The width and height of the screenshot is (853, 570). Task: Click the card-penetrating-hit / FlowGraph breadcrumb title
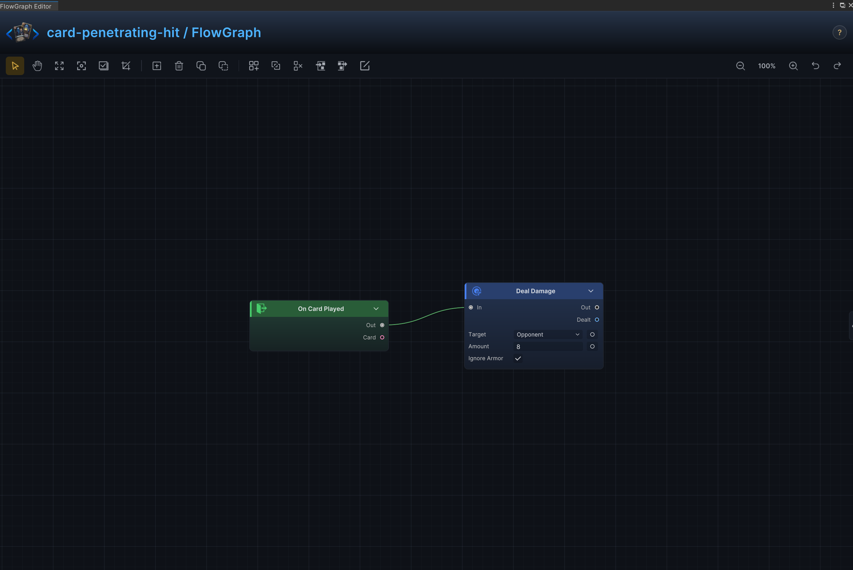154,32
